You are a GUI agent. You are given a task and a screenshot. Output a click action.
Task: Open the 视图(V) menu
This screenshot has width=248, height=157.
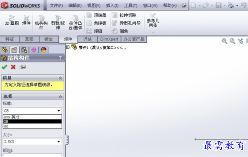pos(94,6)
